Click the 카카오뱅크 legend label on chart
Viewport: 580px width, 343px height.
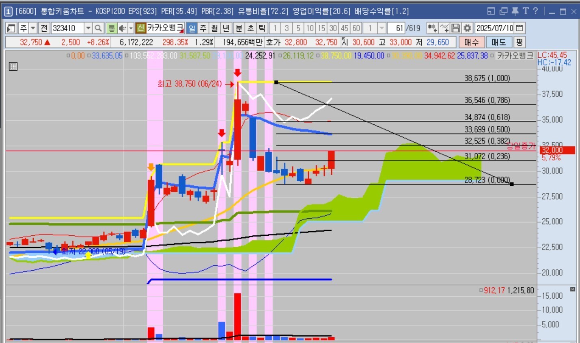515,56
